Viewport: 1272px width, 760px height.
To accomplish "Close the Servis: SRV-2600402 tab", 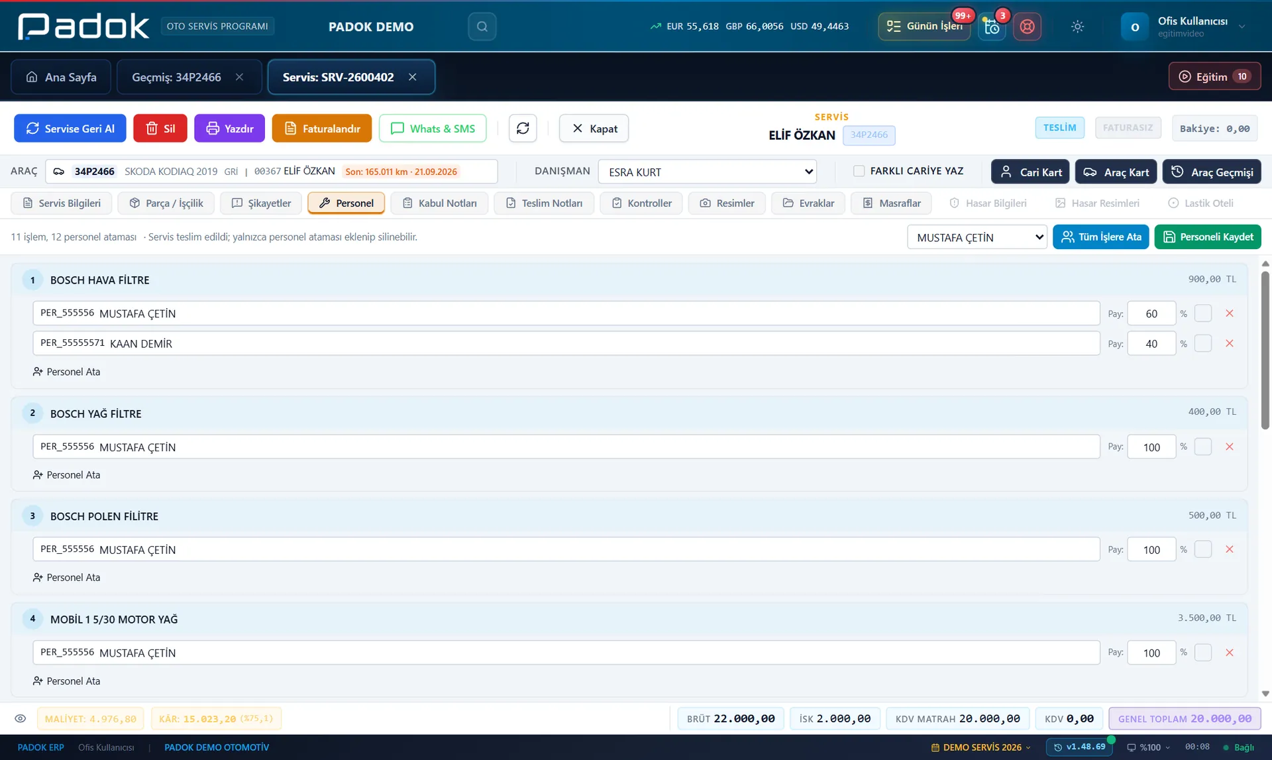I will (413, 78).
